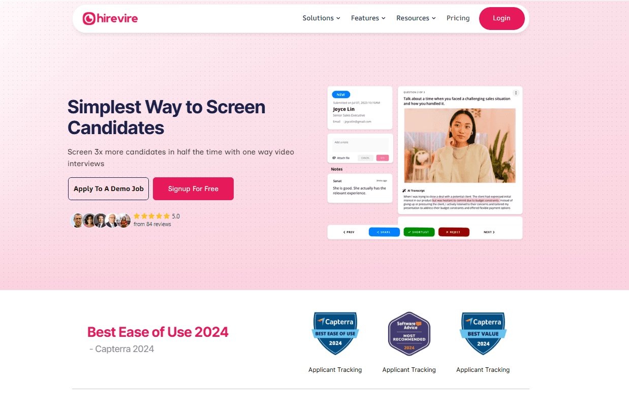Viewport: 629px width, 411px height.
Task: Click the hirevire logo icon
Action: tap(89, 19)
